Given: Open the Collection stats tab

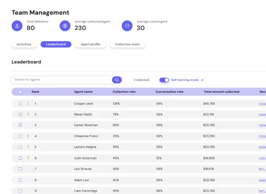Looking at the screenshot, I should click(x=128, y=44).
